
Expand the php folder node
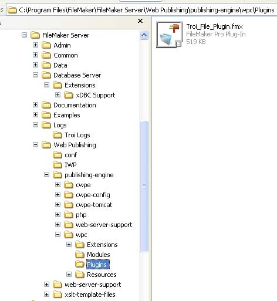click(x=58, y=215)
